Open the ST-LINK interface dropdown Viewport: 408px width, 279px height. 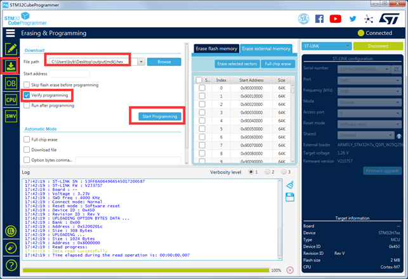tap(327, 46)
